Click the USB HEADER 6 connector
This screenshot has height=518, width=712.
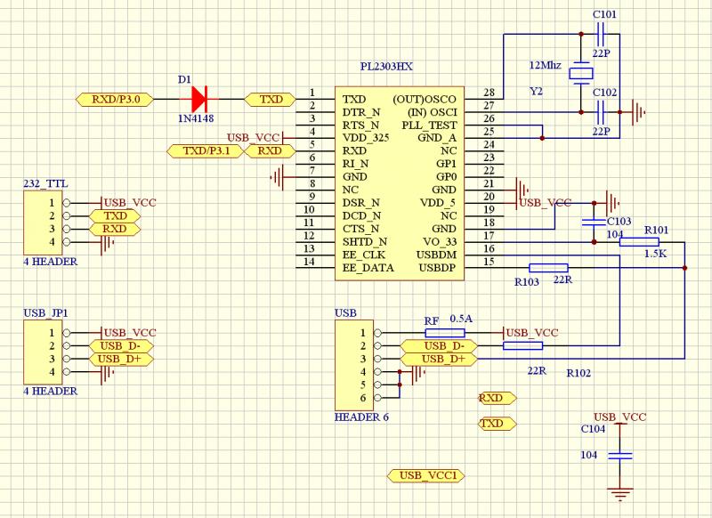coord(354,365)
